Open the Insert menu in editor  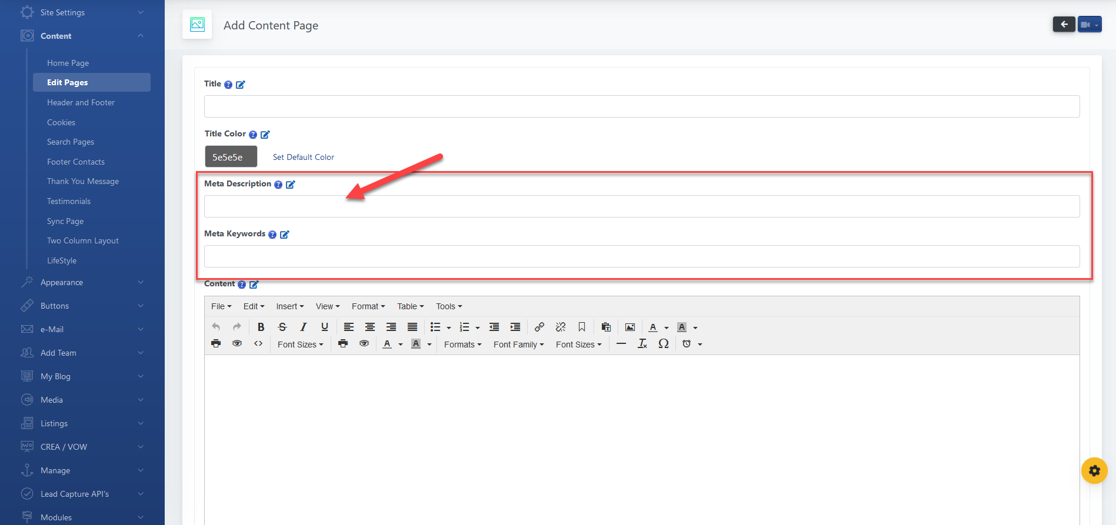[289, 306]
